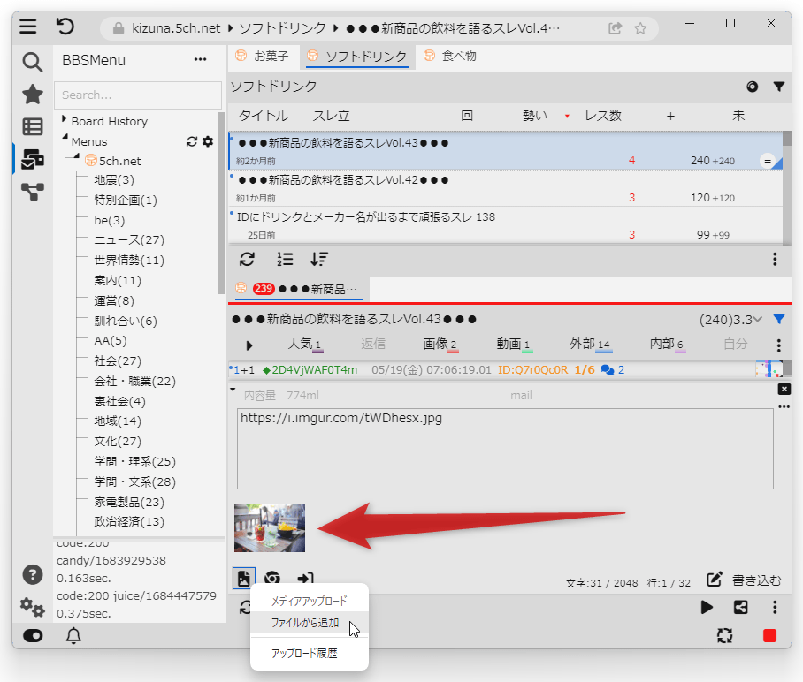803x682 pixels.
Task: Reload the thread list
Action: (x=247, y=260)
